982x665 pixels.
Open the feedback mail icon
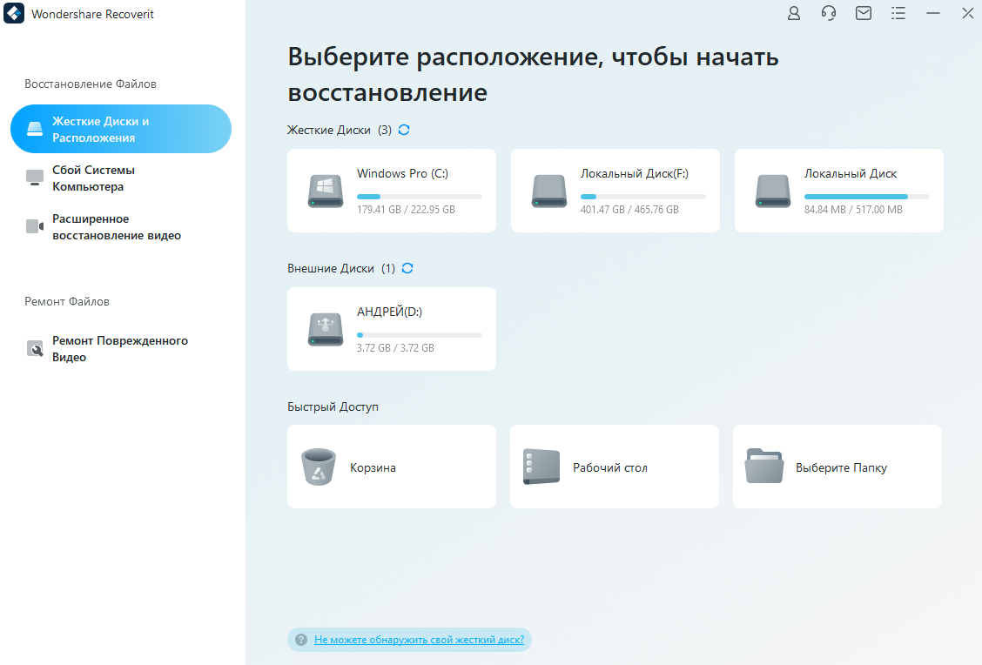pos(864,13)
